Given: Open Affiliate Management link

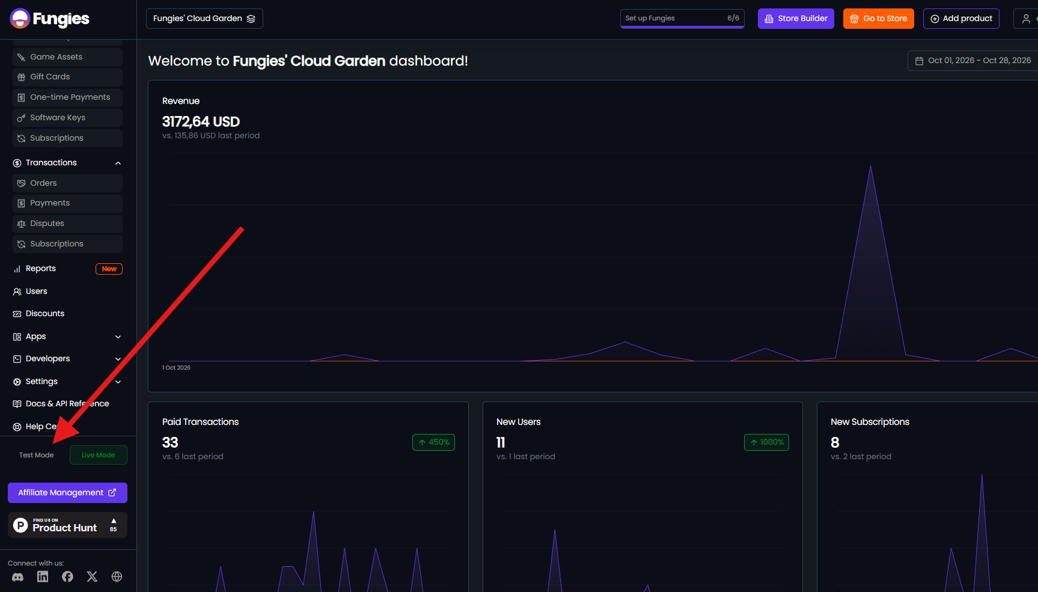Looking at the screenshot, I should (x=67, y=493).
